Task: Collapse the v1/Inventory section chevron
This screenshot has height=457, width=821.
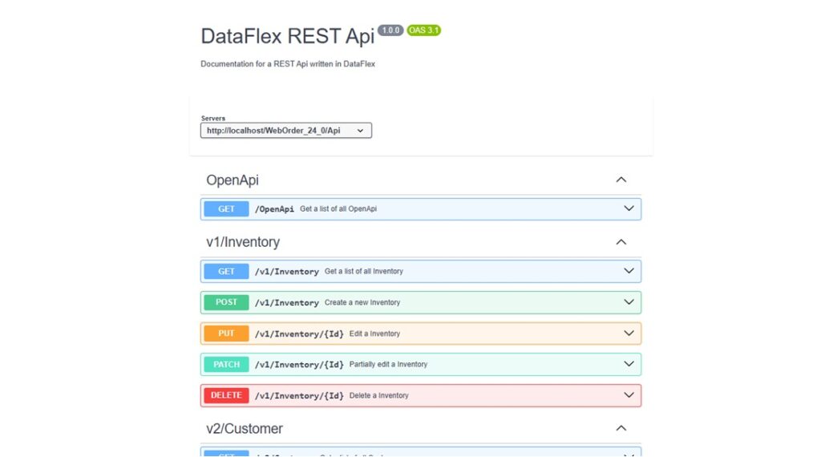Action: [621, 241]
